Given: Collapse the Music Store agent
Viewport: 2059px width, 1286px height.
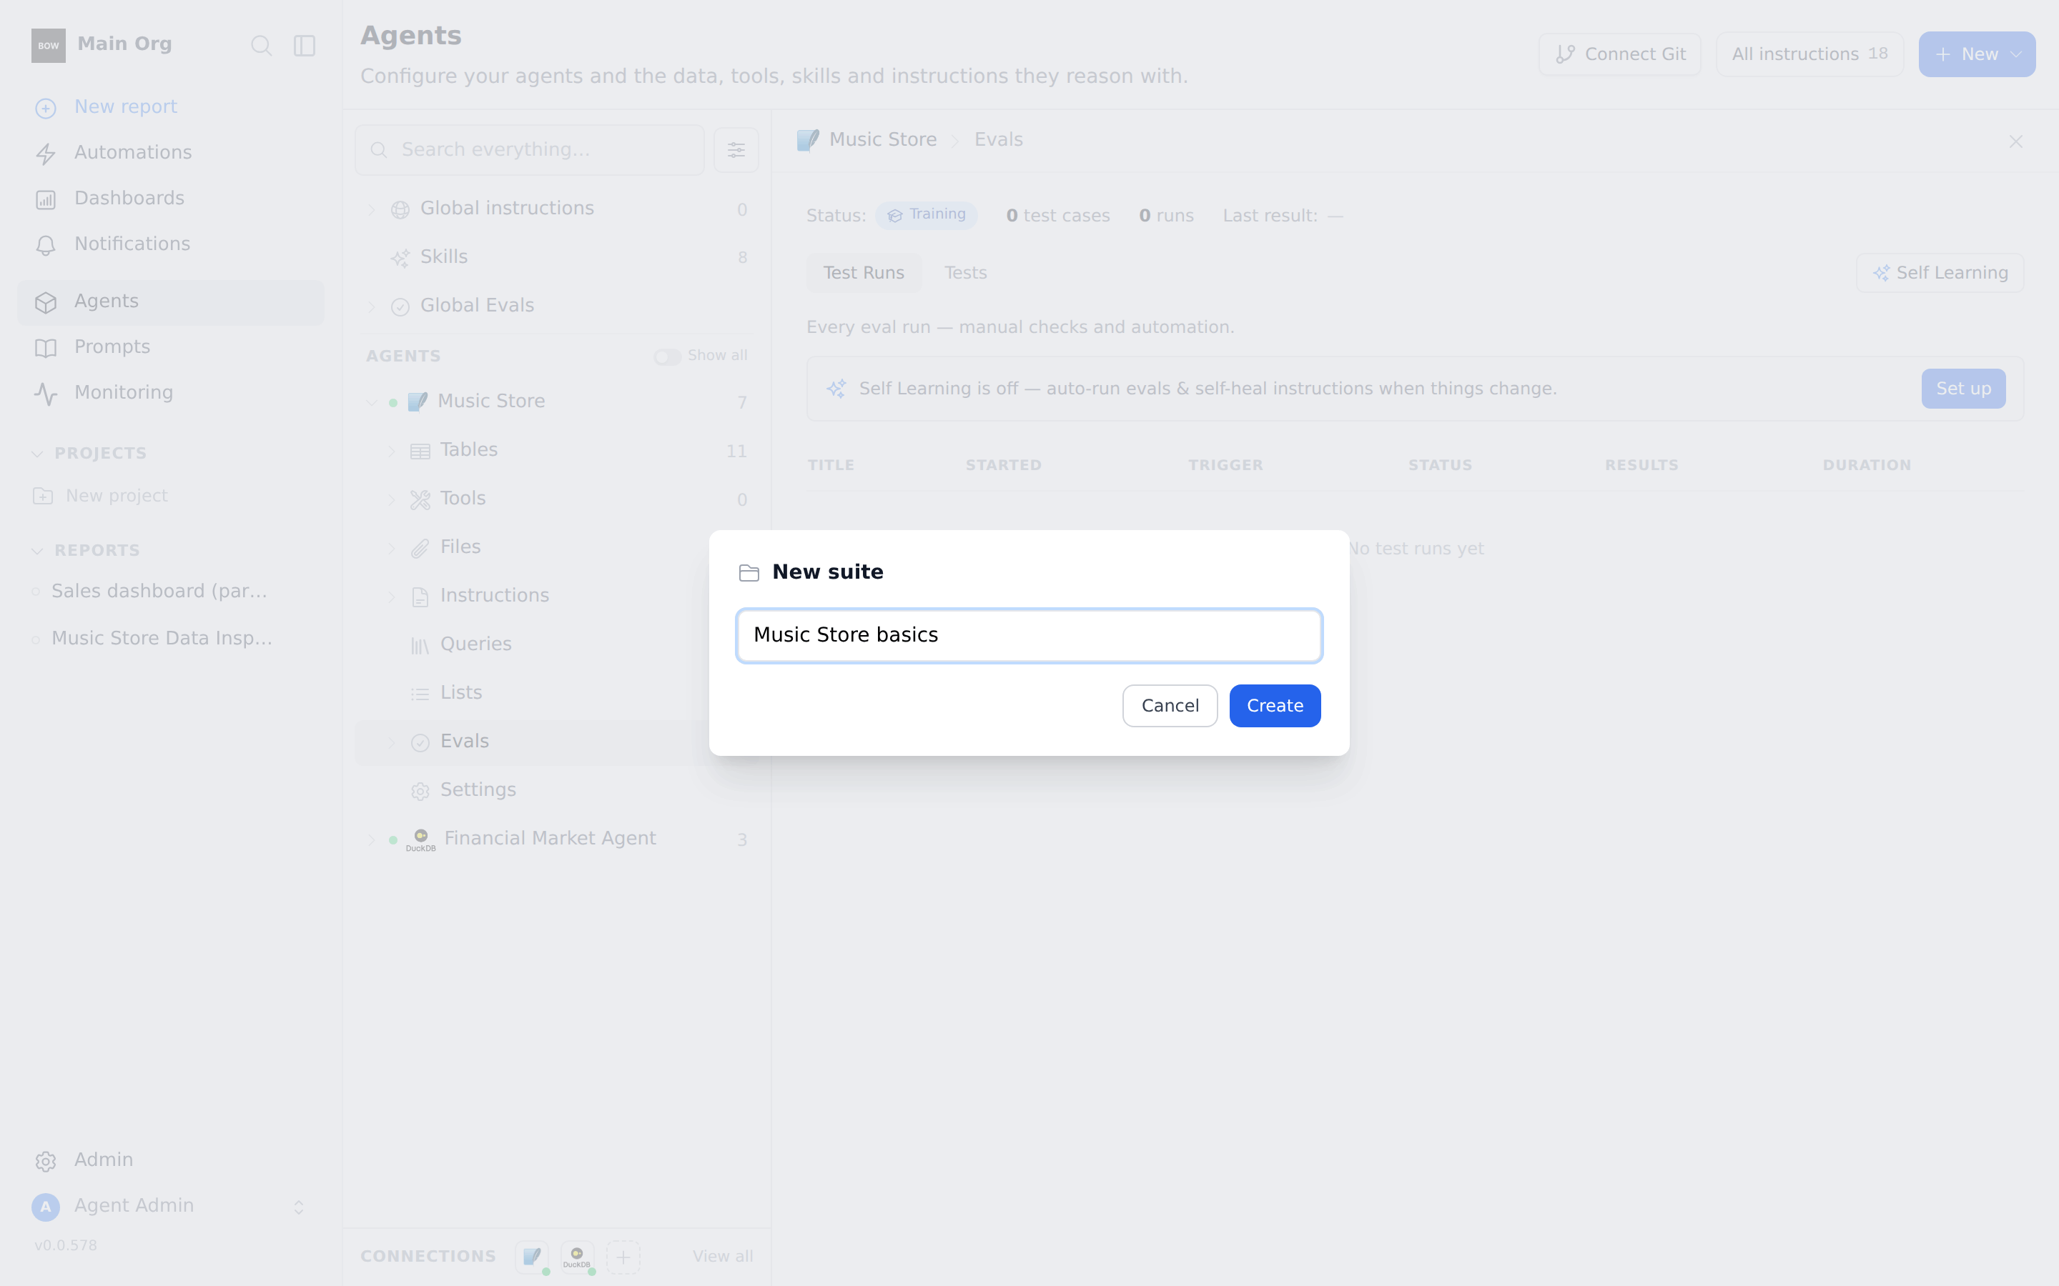Looking at the screenshot, I should 371,402.
